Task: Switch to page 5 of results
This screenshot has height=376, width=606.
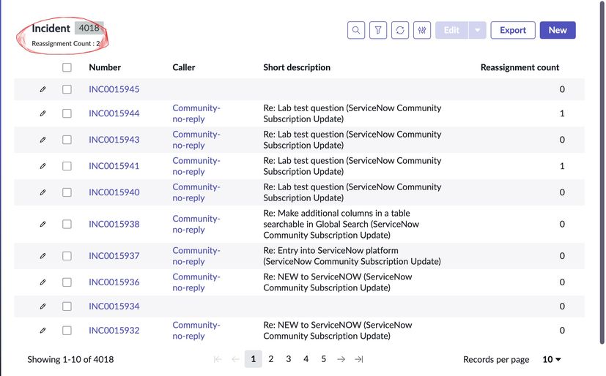Action: pyautogui.click(x=324, y=359)
